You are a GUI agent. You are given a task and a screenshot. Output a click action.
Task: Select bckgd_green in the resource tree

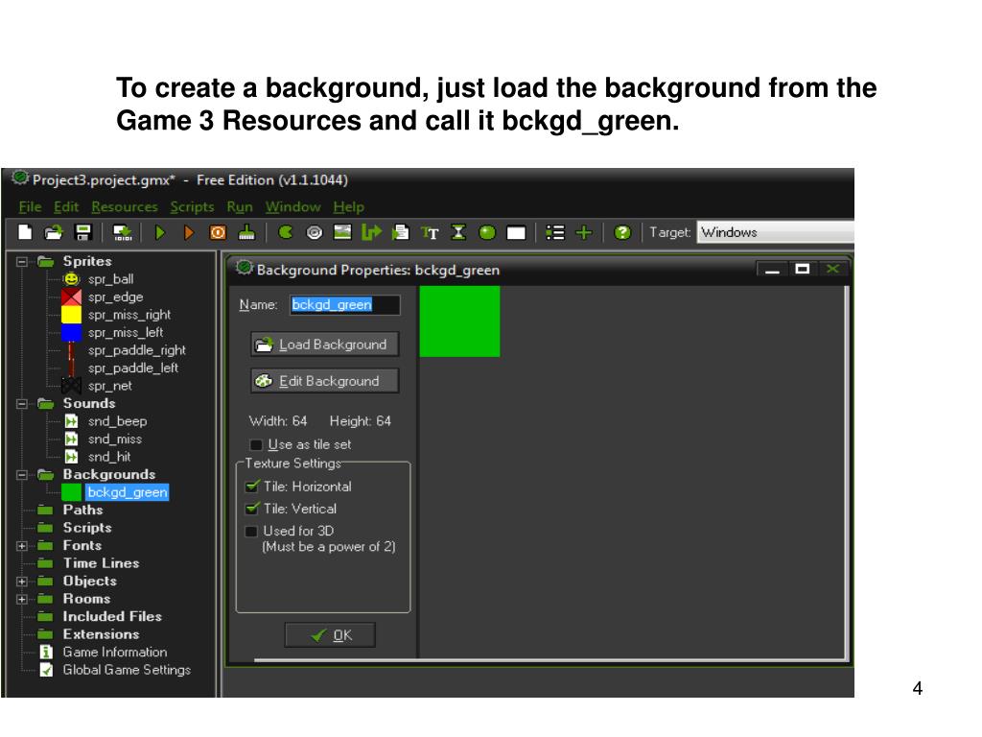point(128,492)
